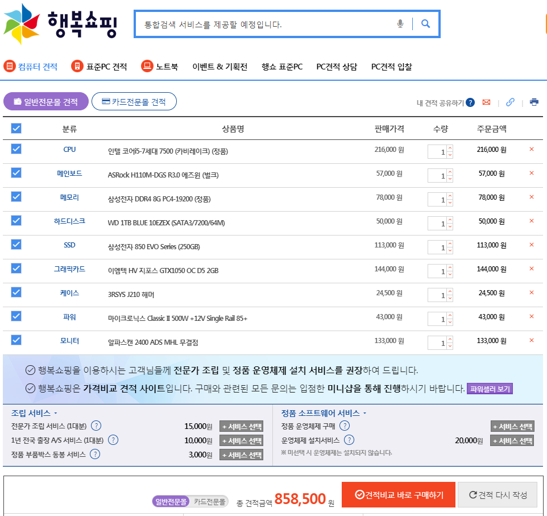
Task: Expand the 정품 소프트웨어 서비스 dropdown
Action: (x=324, y=414)
